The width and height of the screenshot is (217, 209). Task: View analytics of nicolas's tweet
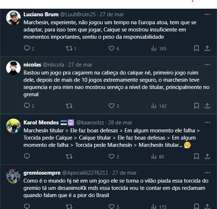click(154, 106)
